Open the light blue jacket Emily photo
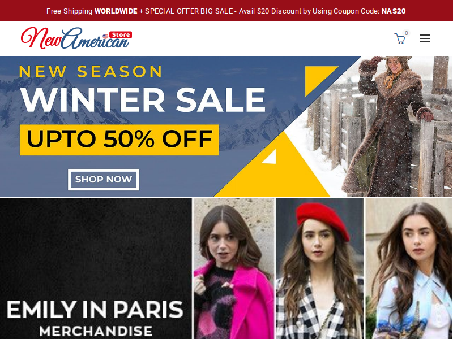 tap(409, 268)
